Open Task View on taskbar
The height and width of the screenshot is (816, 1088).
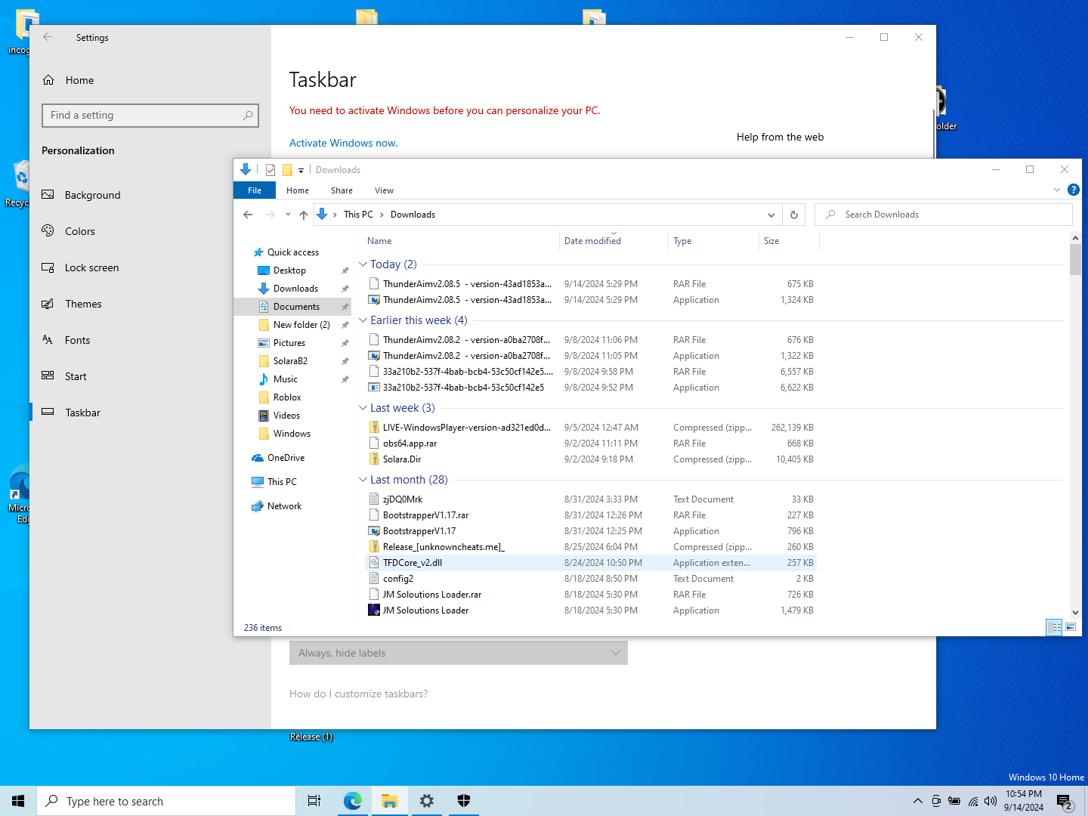click(x=314, y=801)
